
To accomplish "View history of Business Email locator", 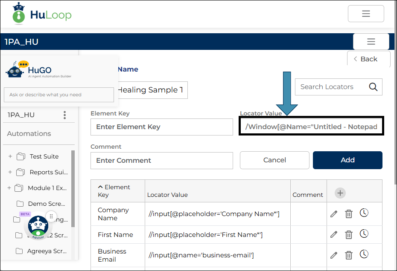I will point(364,254).
